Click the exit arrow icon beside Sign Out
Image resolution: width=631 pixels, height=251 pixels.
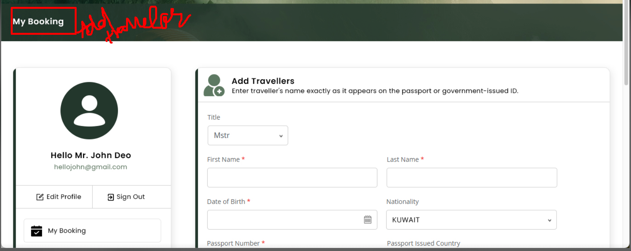tap(111, 197)
